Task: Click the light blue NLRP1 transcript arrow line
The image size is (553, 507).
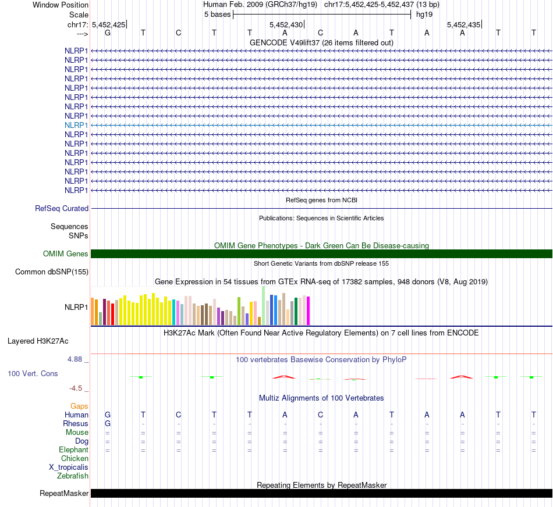Action: click(321, 125)
